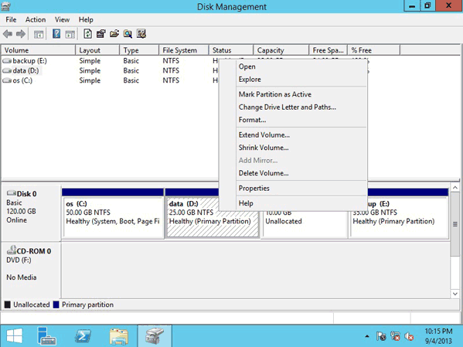This screenshot has height=347, width=463.
Task: Sort by the % Free column header
Action: [x=373, y=50]
